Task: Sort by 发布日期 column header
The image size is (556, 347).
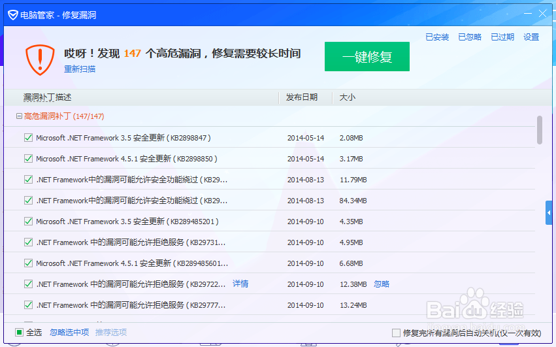Action: click(302, 97)
